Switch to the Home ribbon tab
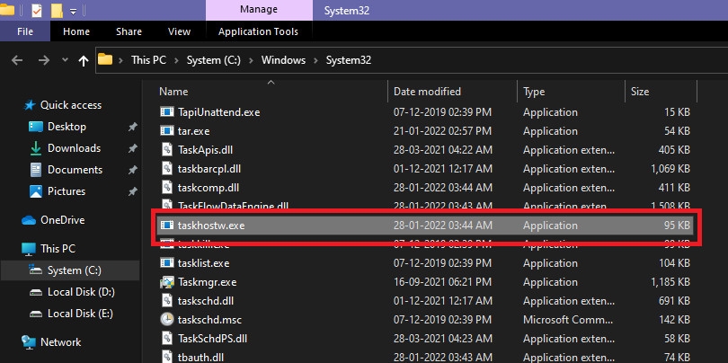 (76, 31)
